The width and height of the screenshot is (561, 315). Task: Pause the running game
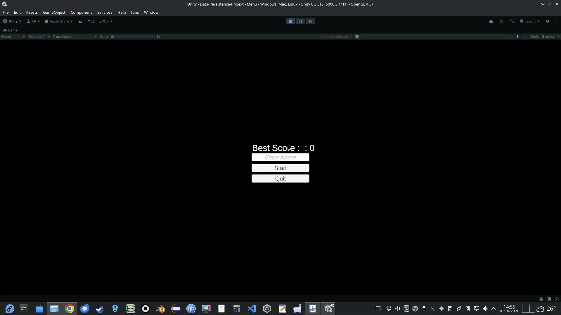coord(300,21)
